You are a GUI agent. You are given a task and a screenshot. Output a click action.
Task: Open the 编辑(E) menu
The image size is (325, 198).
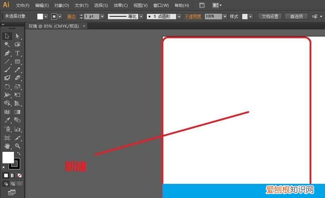[42, 6]
